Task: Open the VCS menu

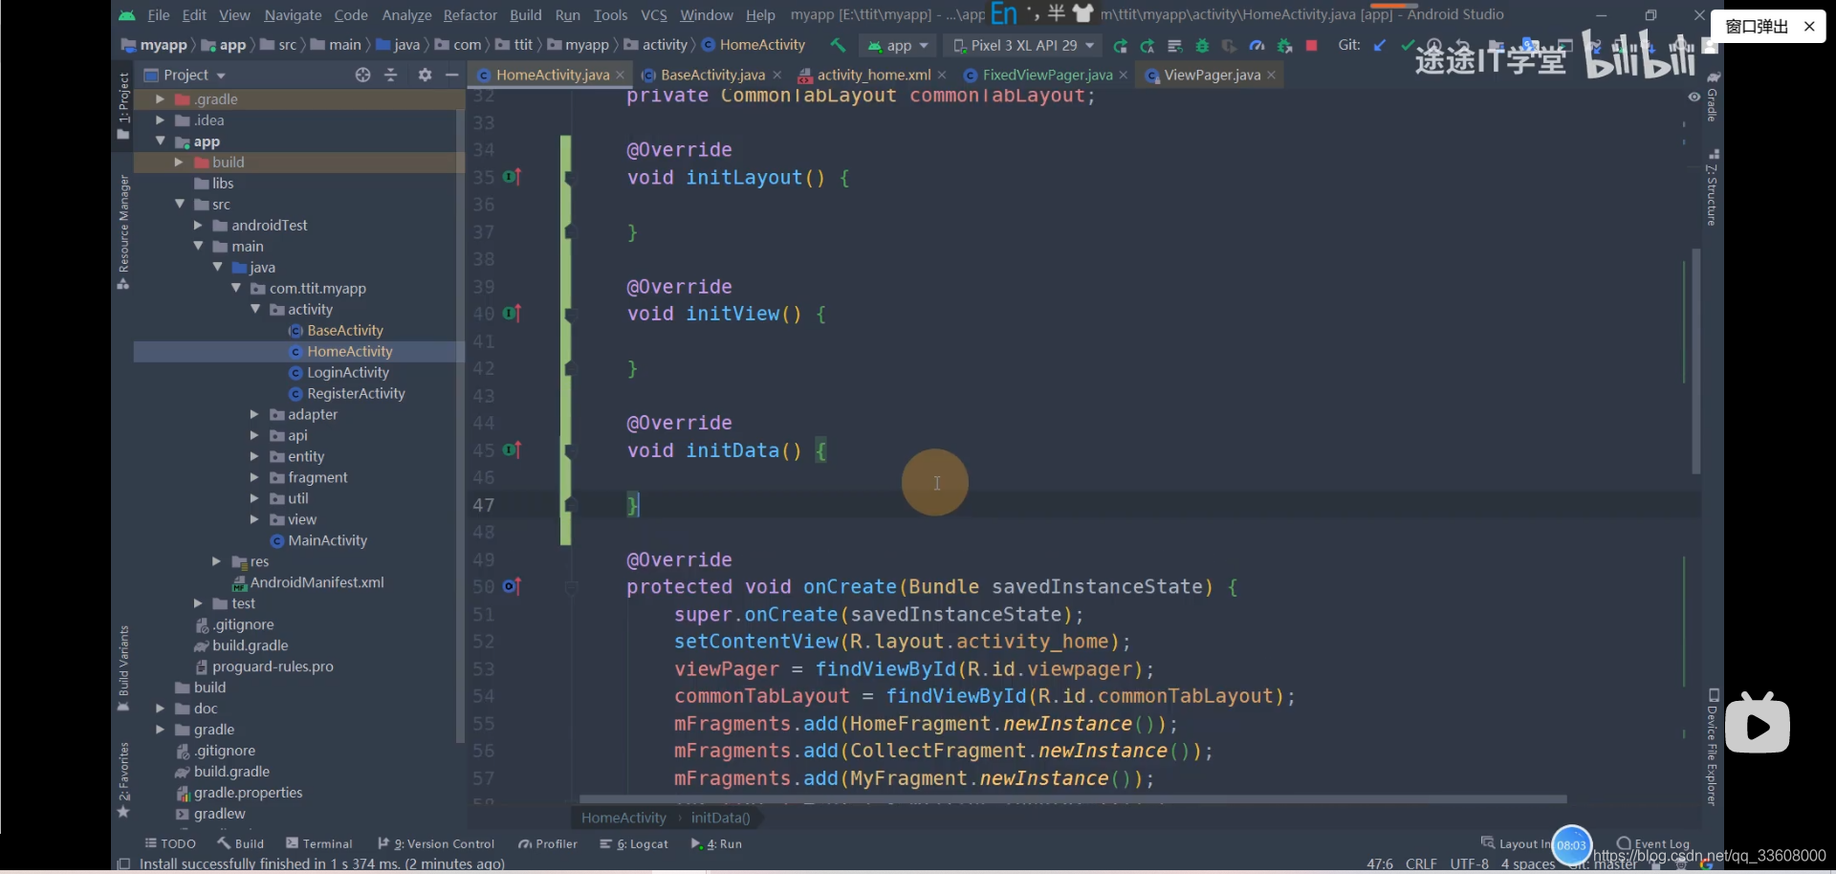Action: [654, 15]
